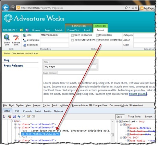Screen dimensions: 158x146
Task: Collapse the HTML BODY rule group
Action: [121, 137]
